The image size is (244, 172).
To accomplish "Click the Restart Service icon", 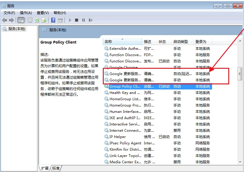I will [90, 20].
